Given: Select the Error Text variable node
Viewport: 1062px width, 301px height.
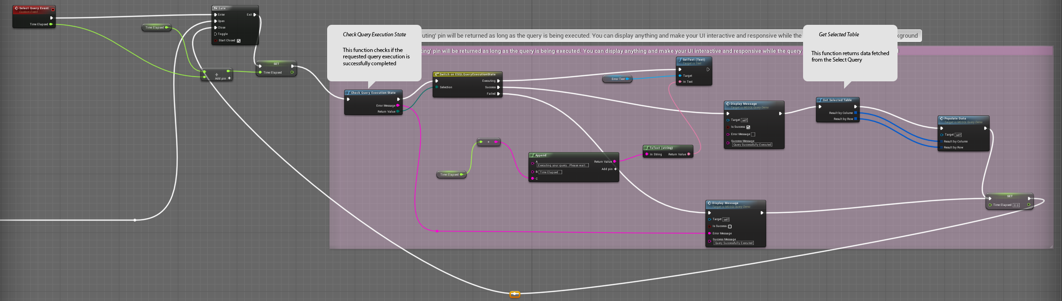Looking at the screenshot, I should click(x=617, y=79).
